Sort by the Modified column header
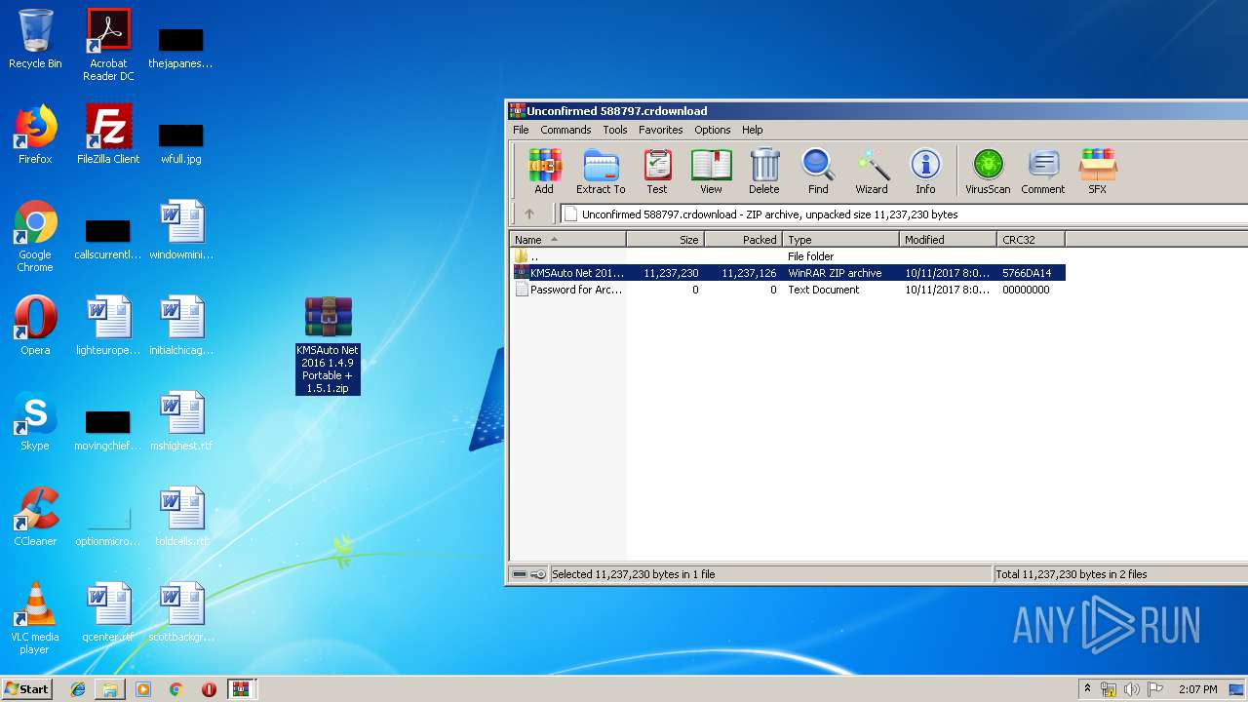The image size is (1248, 702). coord(948,240)
